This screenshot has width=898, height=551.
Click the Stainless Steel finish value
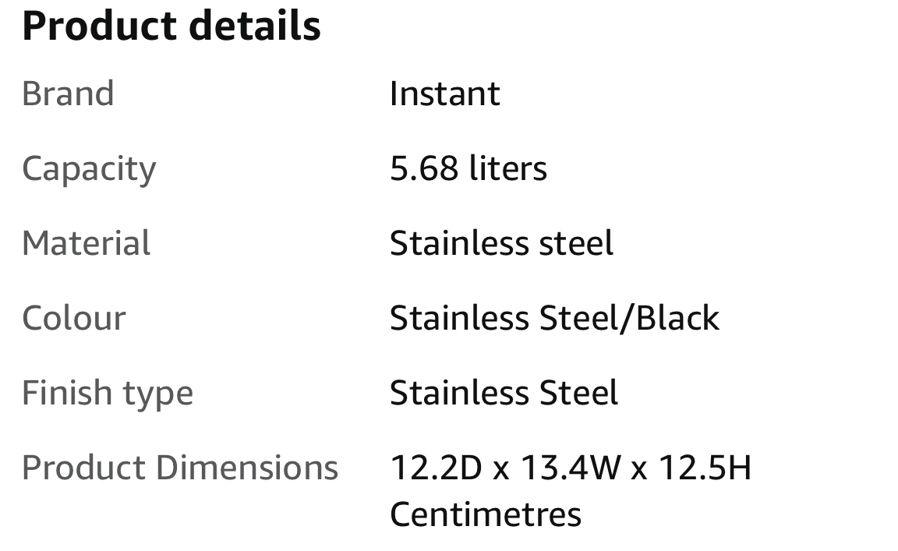click(504, 393)
